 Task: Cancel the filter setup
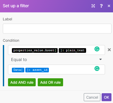92,97
